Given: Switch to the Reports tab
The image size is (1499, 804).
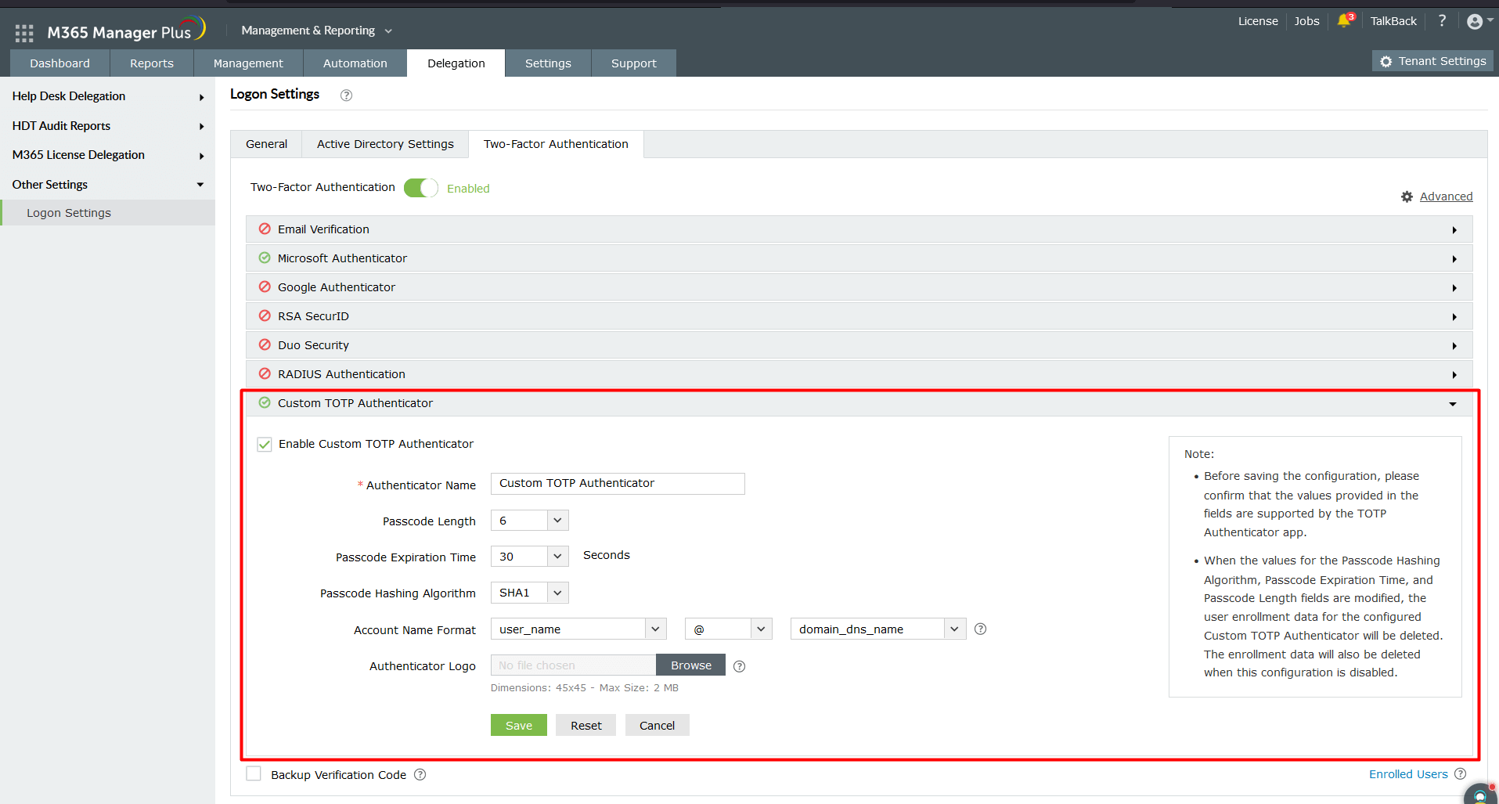Looking at the screenshot, I should tap(152, 63).
